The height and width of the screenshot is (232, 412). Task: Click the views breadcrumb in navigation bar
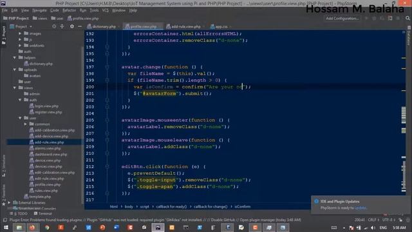tap(40, 18)
